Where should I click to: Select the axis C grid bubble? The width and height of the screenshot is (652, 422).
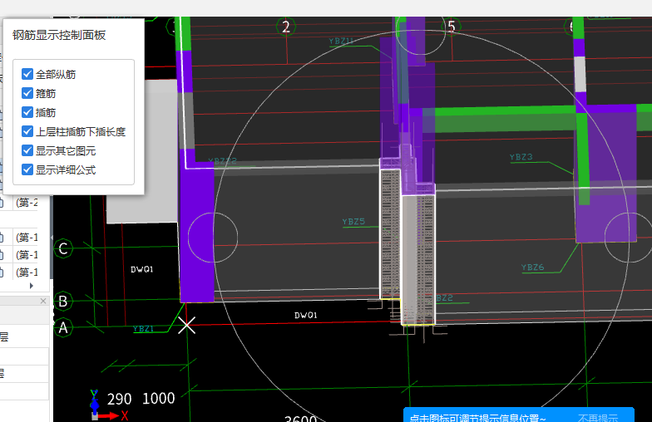pos(63,248)
